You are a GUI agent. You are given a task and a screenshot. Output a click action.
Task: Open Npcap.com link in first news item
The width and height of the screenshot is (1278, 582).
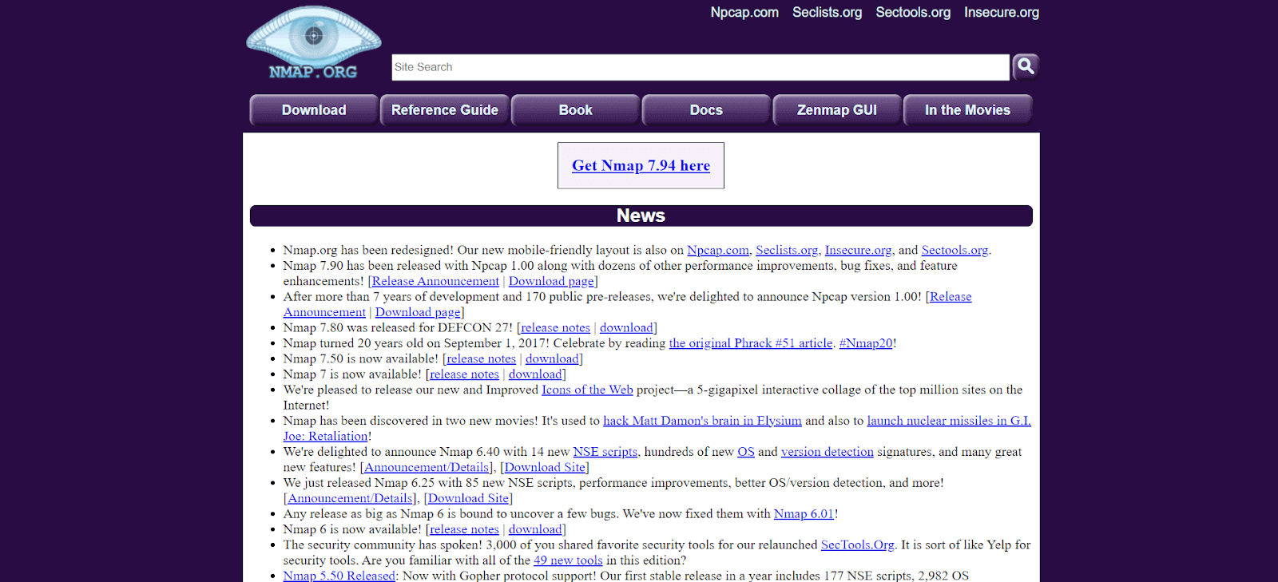[718, 250]
